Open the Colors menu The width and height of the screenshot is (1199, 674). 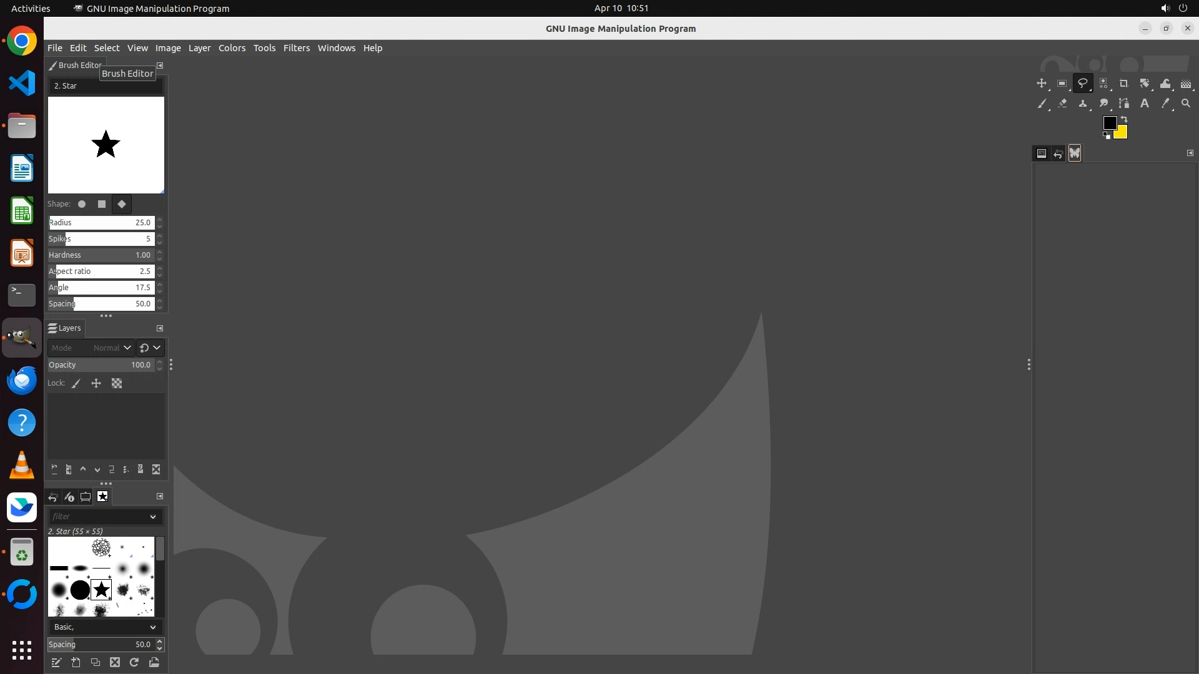pos(232,48)
